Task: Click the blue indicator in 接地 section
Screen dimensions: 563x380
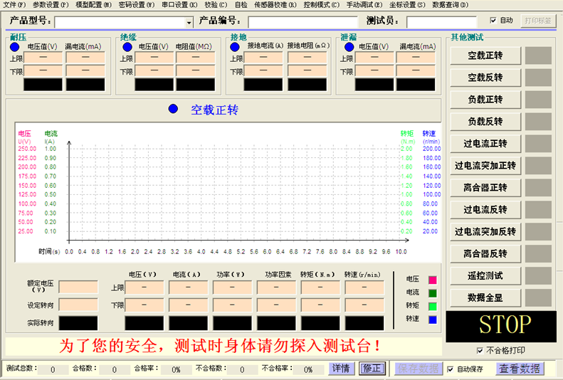Action: [x=237, y=47]
